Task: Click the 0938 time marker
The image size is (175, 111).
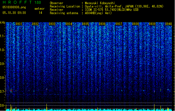Action: 135,24
